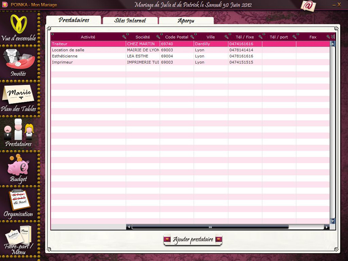This screenshot has height=261, width=348.
Task: Click the right heart icon on Ajouter prestataire
Action: coord(219,239)
